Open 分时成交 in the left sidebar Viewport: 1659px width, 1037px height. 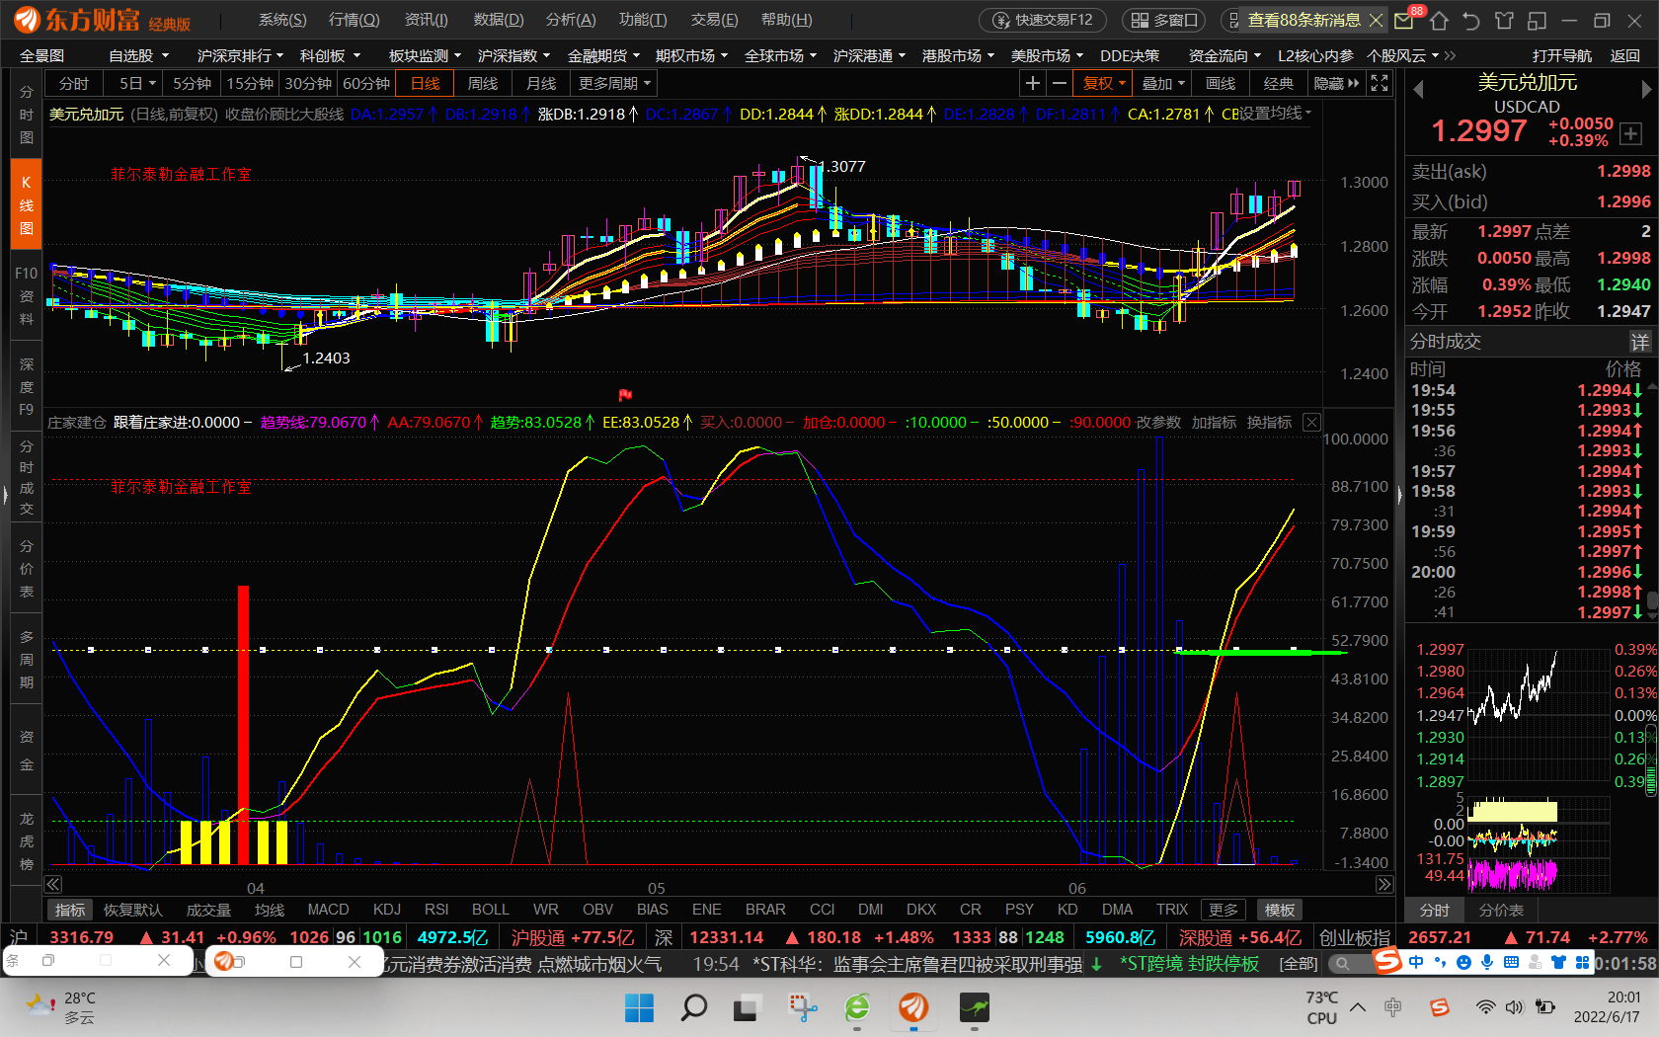[26, 477]
